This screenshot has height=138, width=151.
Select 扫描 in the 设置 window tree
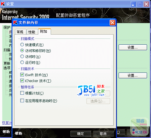point(7,50)
